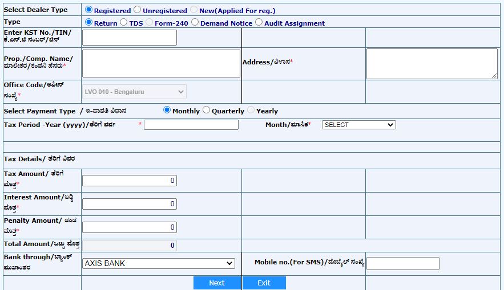Screen dimensions: 504x290
Task: Choose Audit Assignment radio button
Action: coord(259,22)
